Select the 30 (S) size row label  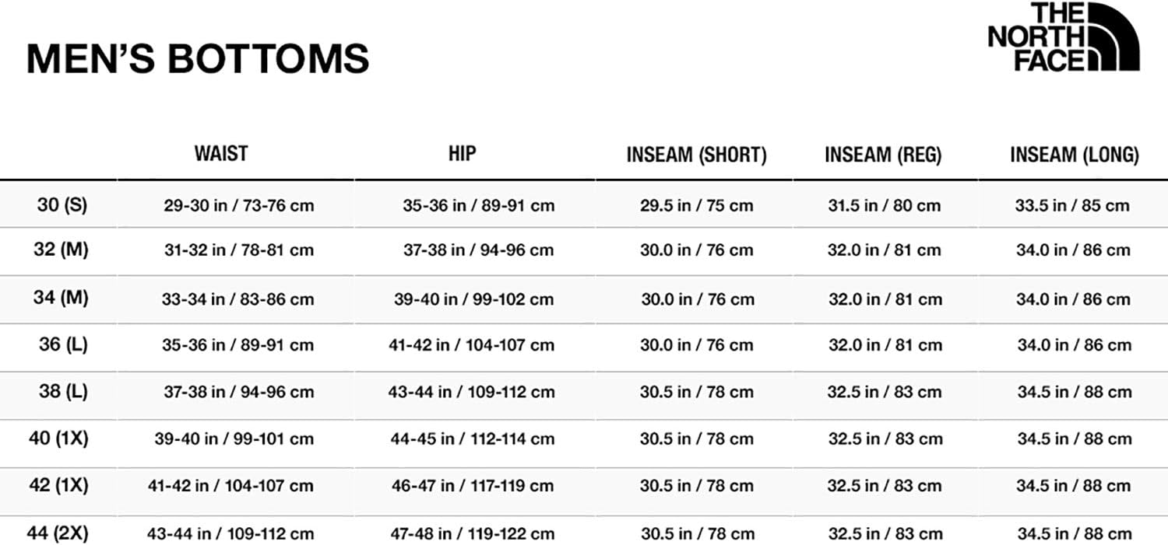tap(62, 205)
